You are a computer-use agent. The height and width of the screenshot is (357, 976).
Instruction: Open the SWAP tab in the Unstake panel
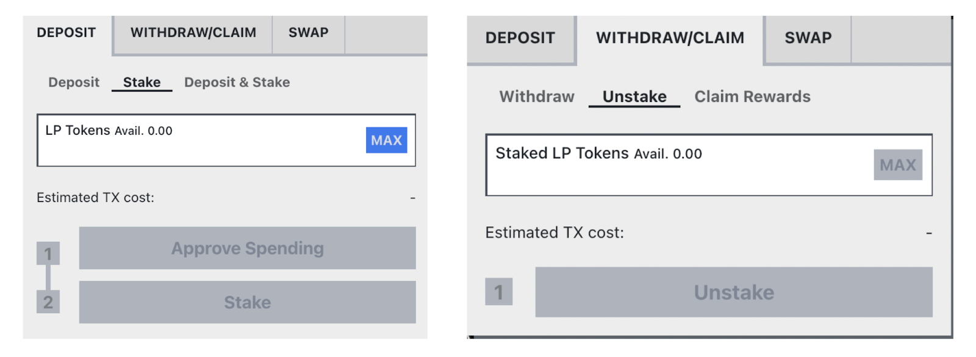pos(808,38)
